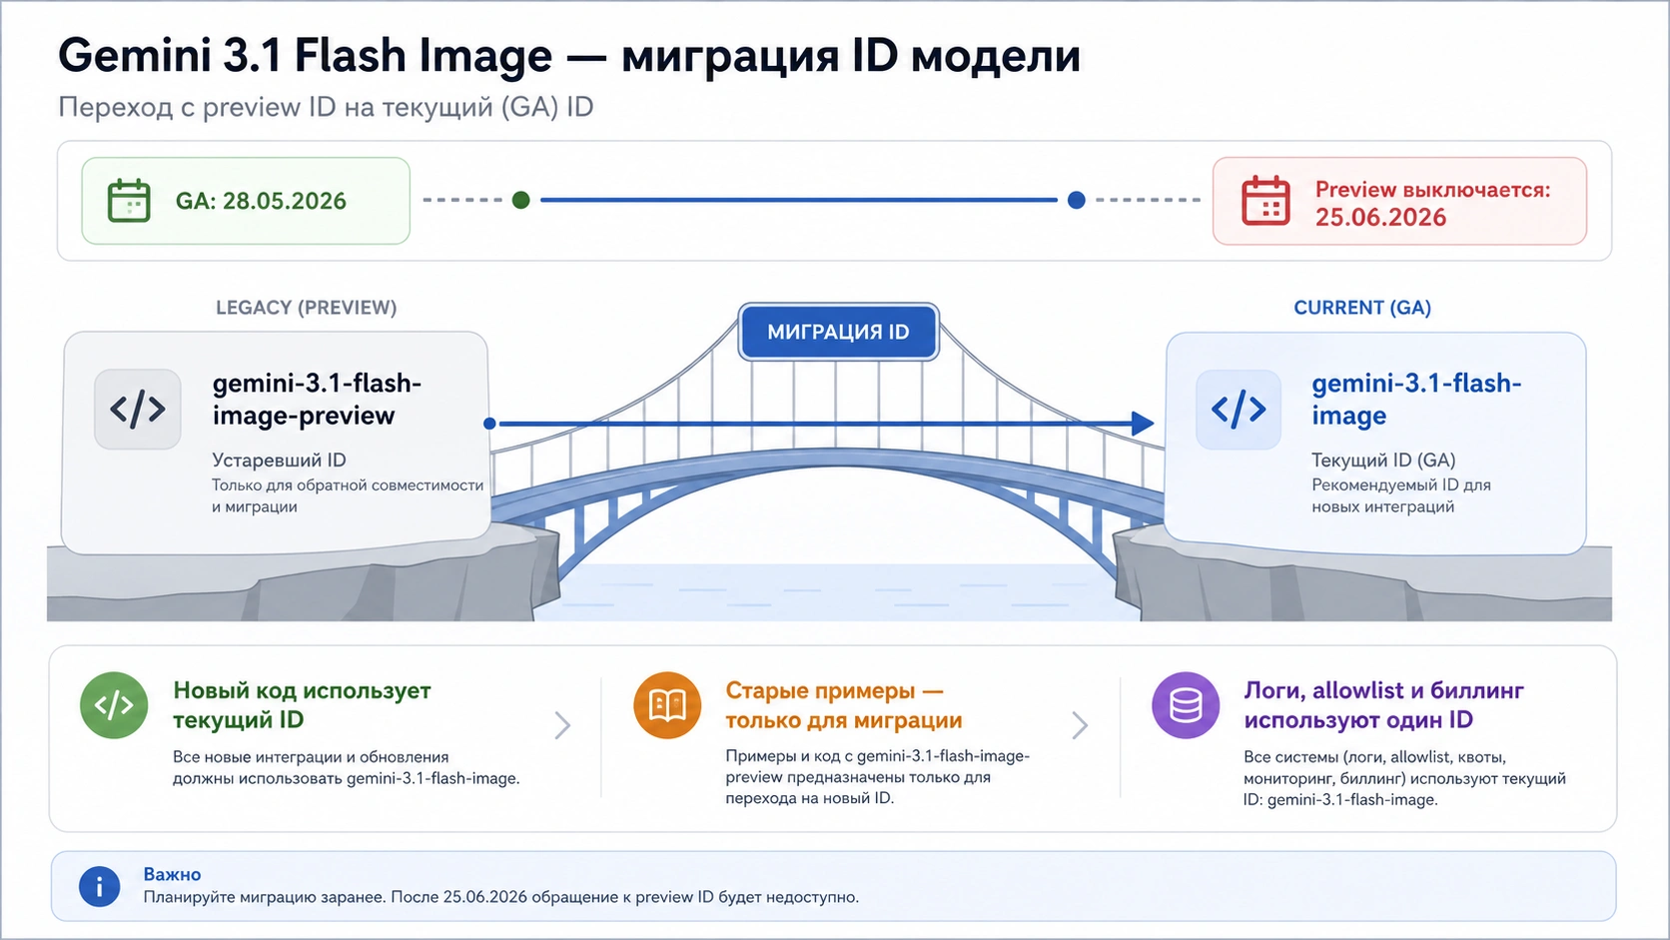Click the Новый код использует текущий ID heading
The image size is (1670, 940).
(x=302, y=705)
